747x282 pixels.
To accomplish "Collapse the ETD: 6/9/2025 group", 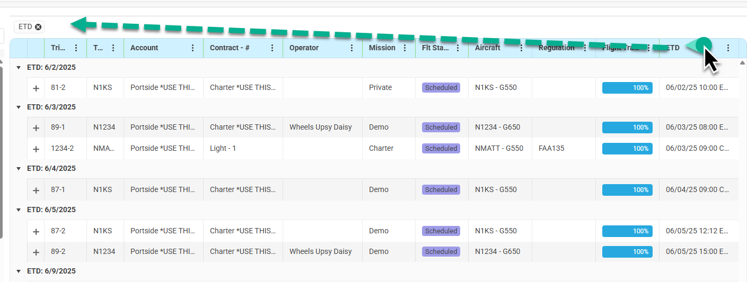I will (x=19, y=271).
